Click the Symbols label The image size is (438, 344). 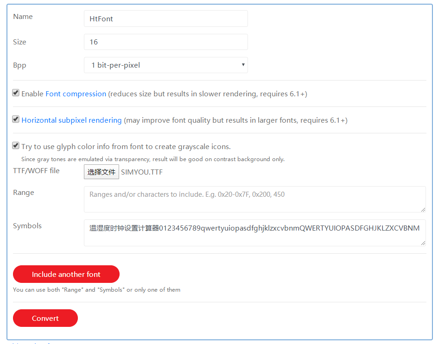pyautogui.click(x=27, y=226)
